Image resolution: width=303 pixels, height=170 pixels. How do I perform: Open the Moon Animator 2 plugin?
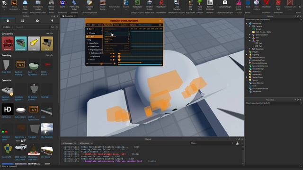pyautogui.click(x=14, y=5)
